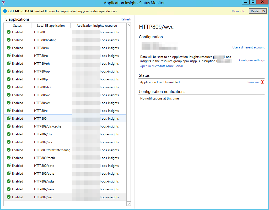Viewport: 269px width, 210px height.
Task: Click the lightbulb app icon in title bar
Action: (3, 3)
